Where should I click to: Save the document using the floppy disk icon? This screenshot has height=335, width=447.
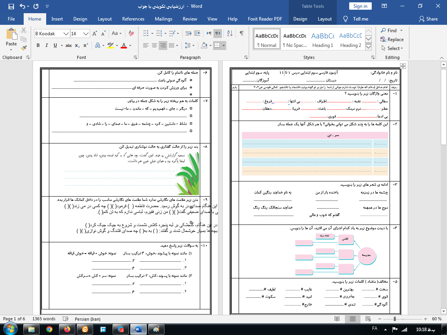[x=11, y=6]
